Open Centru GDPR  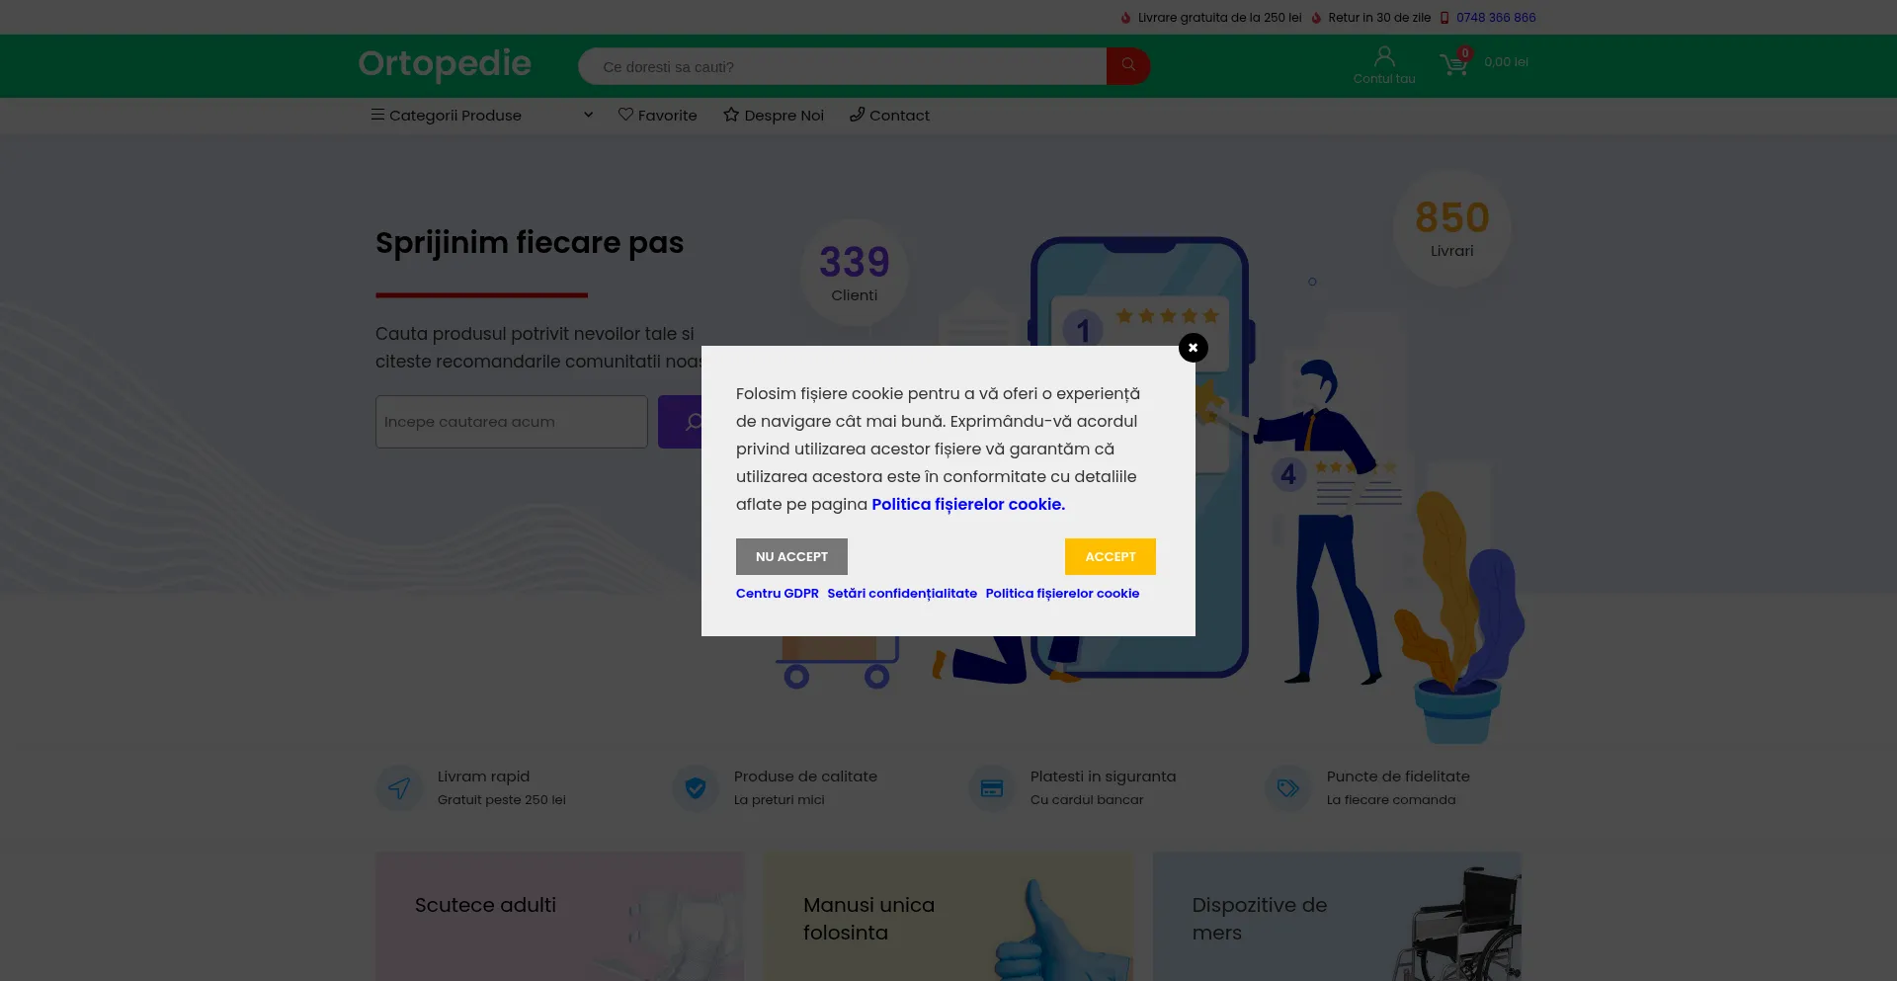coord(777,593)
